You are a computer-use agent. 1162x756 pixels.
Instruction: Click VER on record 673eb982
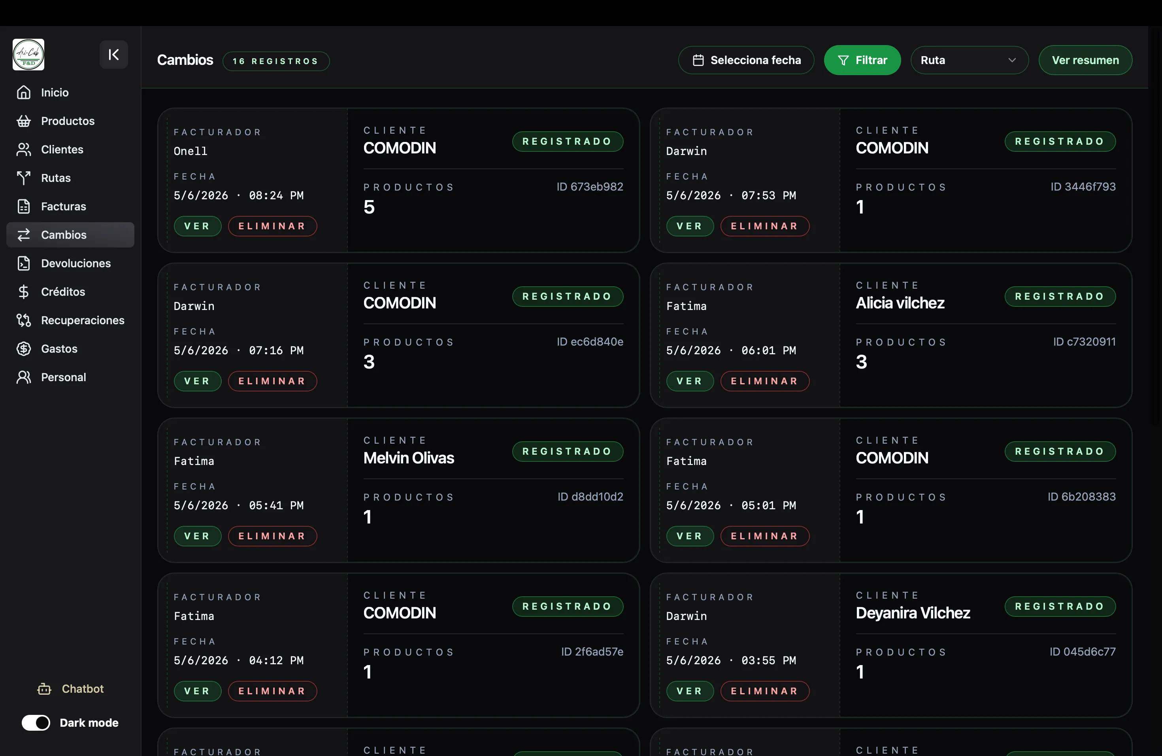(x=197, y=226)
